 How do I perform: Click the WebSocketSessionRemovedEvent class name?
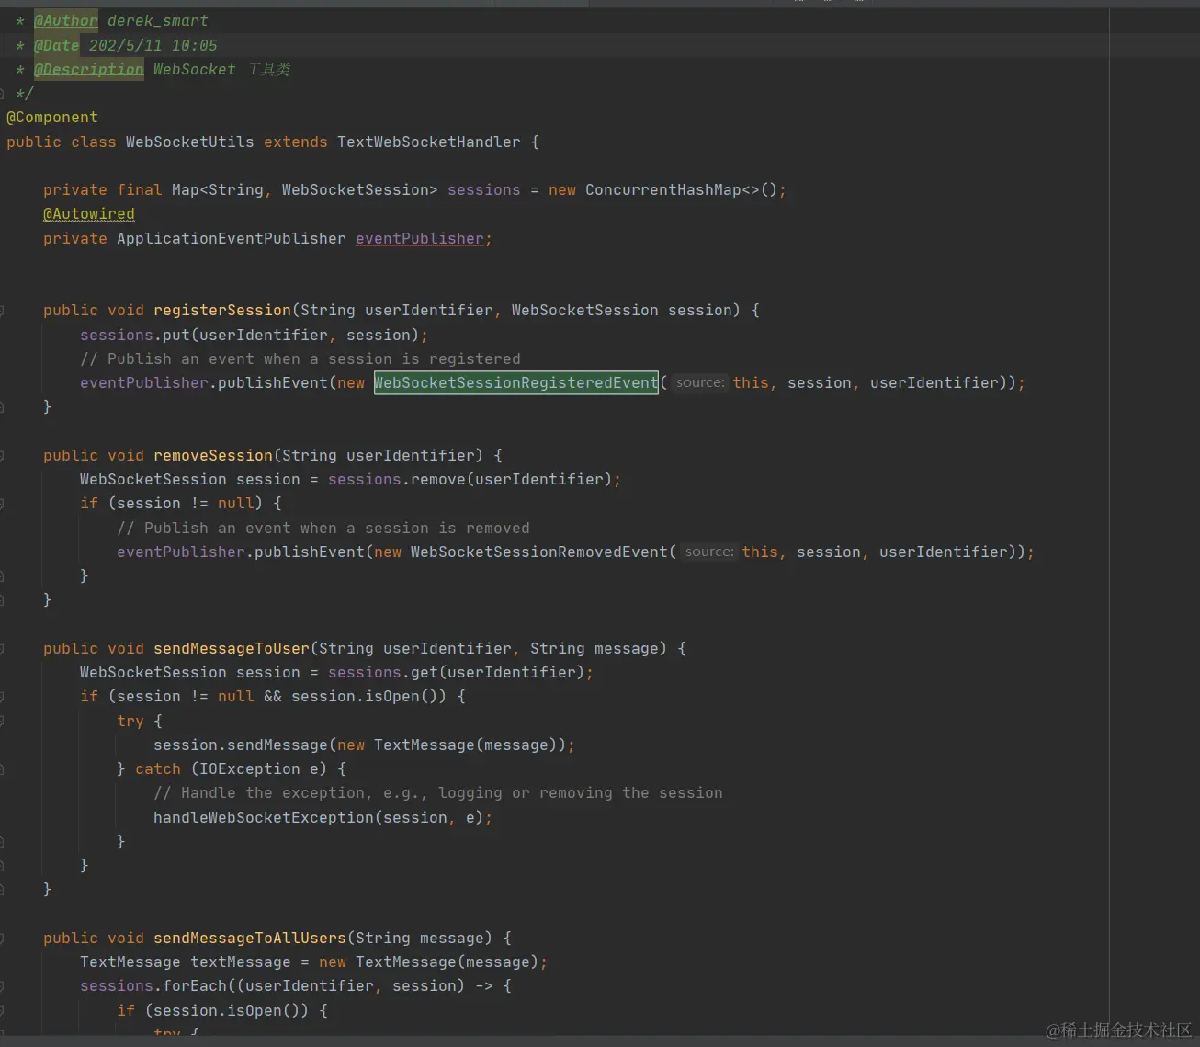[x=539, y=552]
